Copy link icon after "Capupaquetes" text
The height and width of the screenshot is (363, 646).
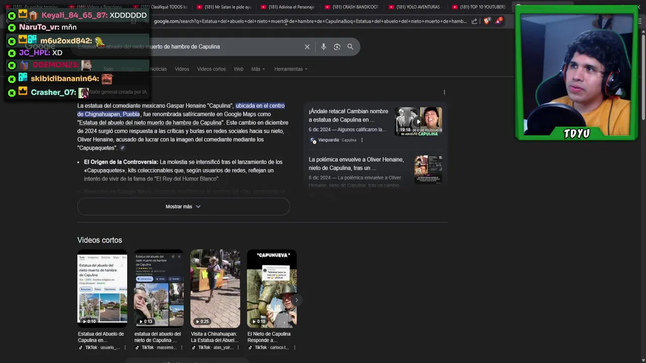(x=122, y=148)
